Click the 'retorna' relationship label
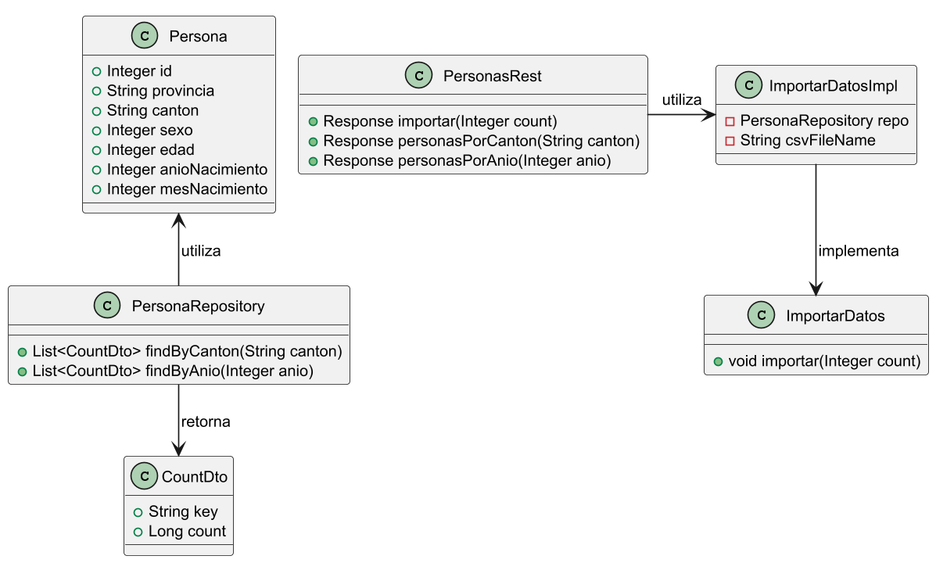Image resolution: width=936 pixels, height=563 pixels. (206, 421)
